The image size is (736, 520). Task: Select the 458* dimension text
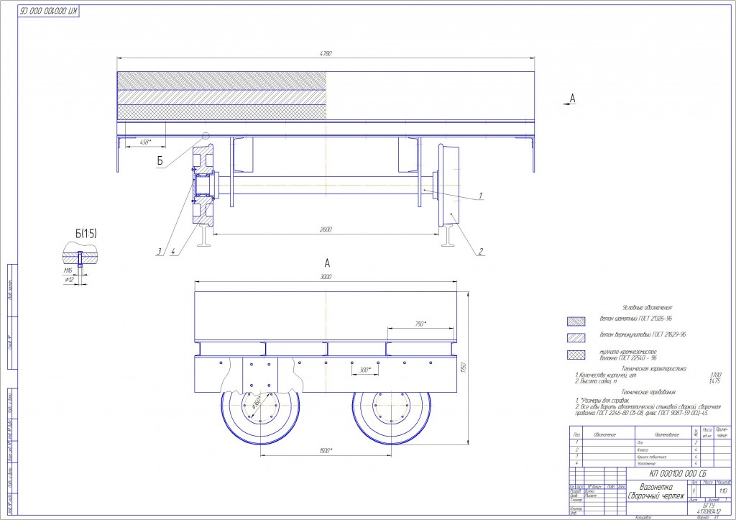point(147,142)
